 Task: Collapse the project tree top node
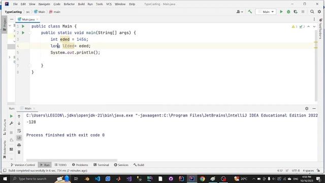[10, 25]
